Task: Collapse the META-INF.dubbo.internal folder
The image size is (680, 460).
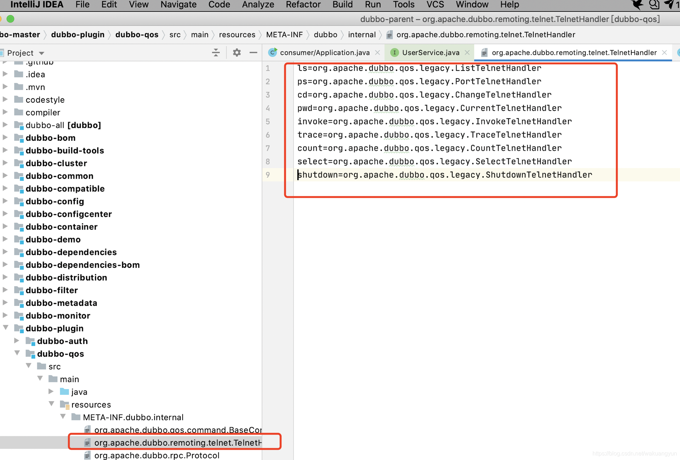Action: coord(63,417)
